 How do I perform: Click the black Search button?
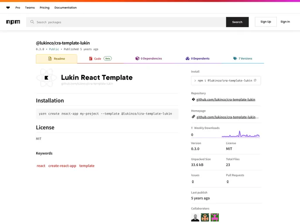tap(237, 22)
